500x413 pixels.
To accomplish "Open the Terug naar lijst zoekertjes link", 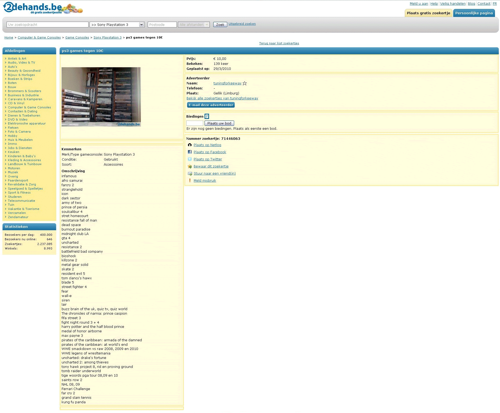I will pos(279,43).
